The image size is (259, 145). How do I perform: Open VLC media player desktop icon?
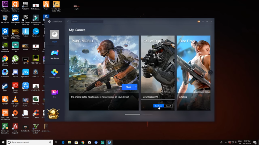(x=15, y=101)
